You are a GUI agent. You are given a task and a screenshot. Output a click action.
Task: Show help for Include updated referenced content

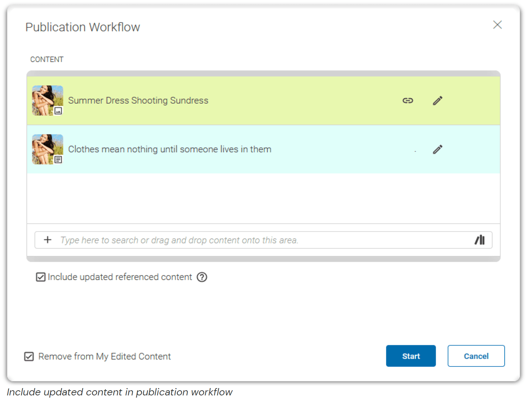coord(202,277)
